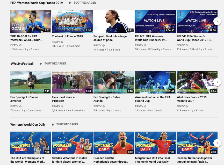Click verified badge under eWorld Cup video
This screenshot has width=224, height=165.
pyautogui.click(x=145, y=106)
